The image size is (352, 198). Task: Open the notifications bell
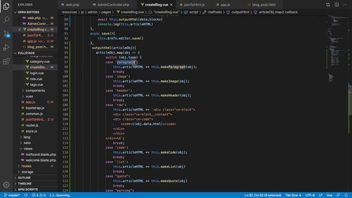pyautogui.click(x=346, y=195)
